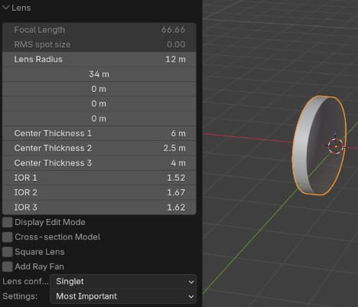The image size is (358, 307).
Task: Collapse the Lens panel chevron
Action: [5, 8]
